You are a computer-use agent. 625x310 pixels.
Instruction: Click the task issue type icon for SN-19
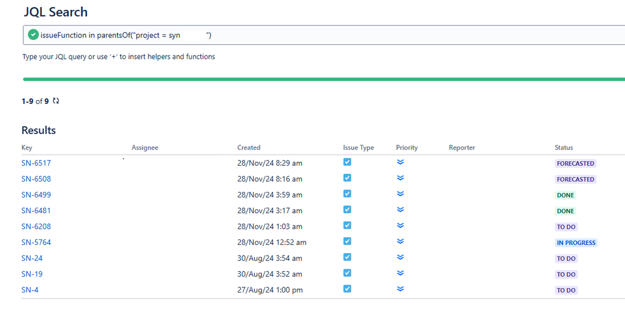tap(347, 273)
